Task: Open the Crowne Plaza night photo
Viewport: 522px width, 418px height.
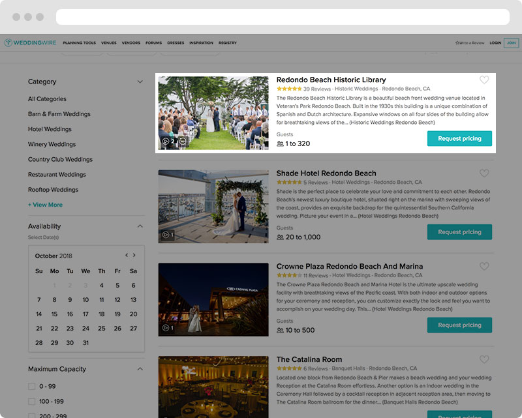Action: click(213, 300)
